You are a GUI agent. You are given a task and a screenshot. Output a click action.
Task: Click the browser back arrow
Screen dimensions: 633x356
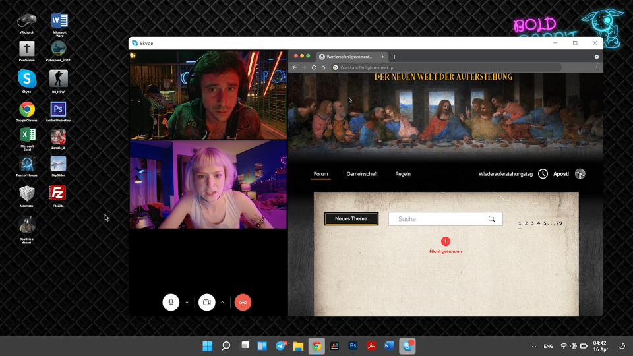(295, 67)
